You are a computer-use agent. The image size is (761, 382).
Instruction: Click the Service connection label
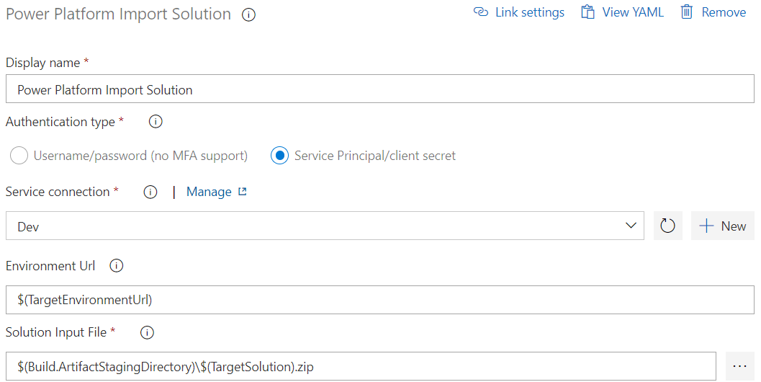[x=58, y=192]
